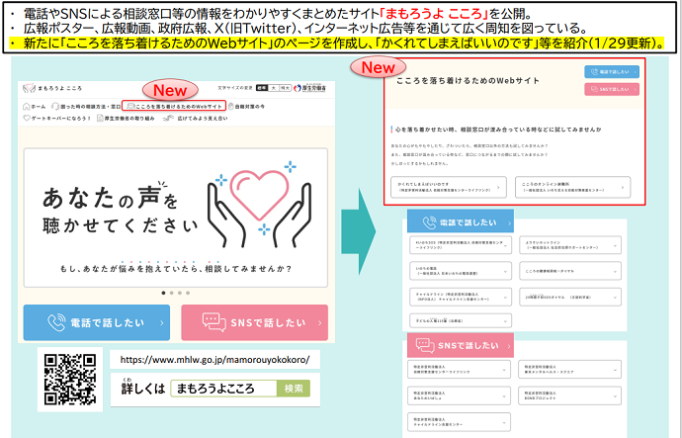This screenshot has width=682, height=438.
Task: Expand the よりそいホットライン entry
Action: coord(570,245)
